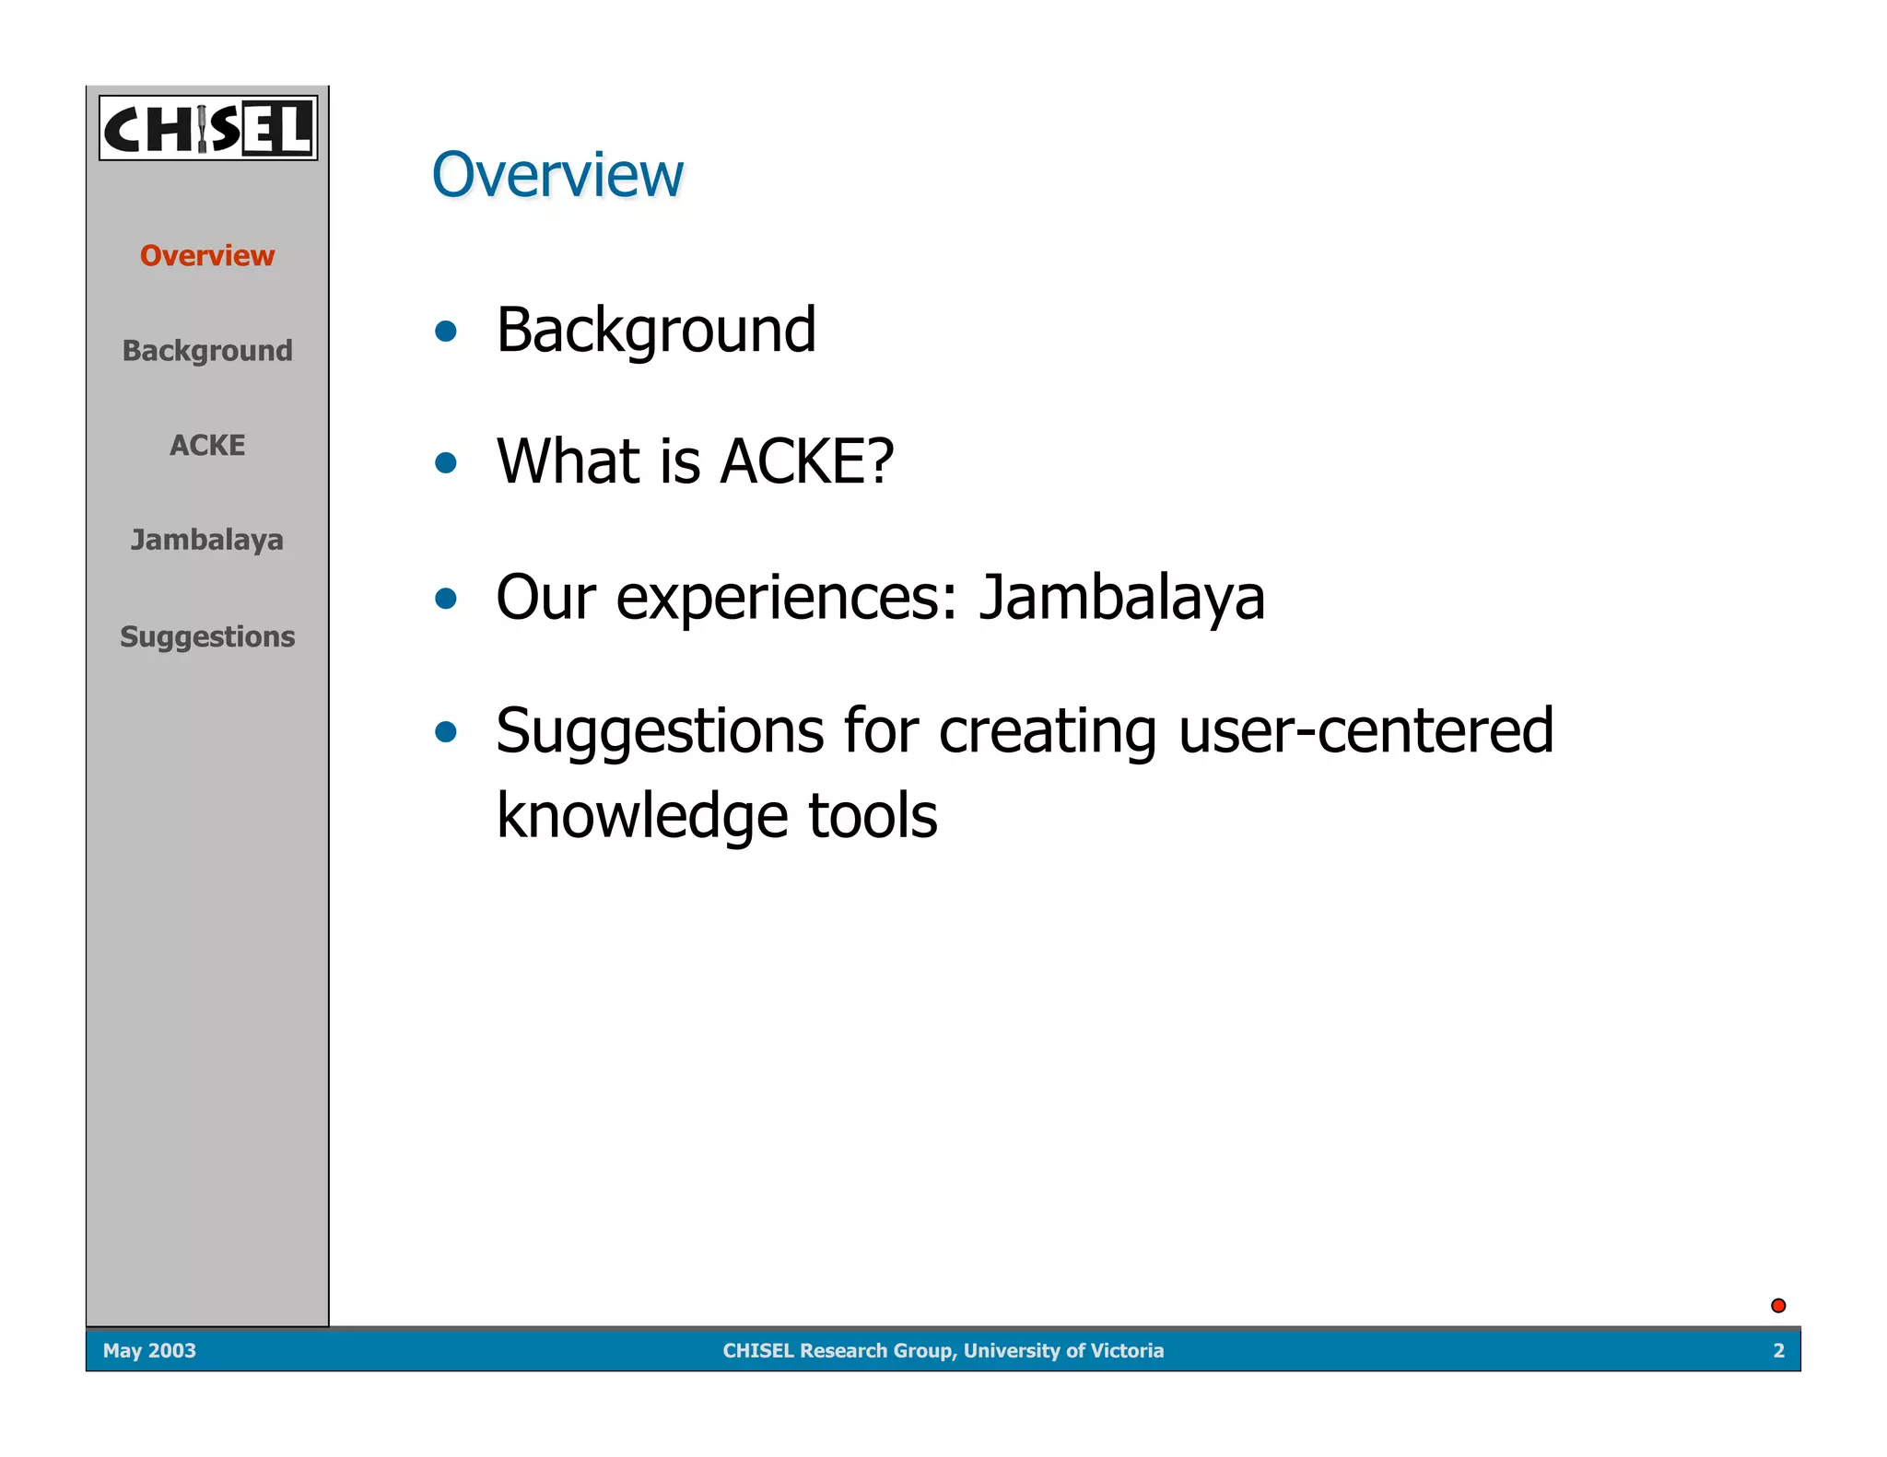The height and width of the screenshot is (1457, 1887).
Task: Click the bullet next to 'Our experiences: Jambalaya'
Action: click(446, 600)
